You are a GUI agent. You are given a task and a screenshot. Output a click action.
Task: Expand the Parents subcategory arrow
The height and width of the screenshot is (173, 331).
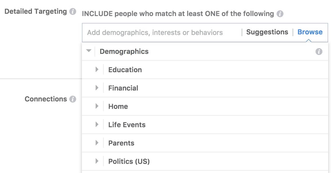pos(97,143)
